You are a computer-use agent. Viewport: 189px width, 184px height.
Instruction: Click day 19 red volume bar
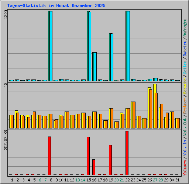click(110, 160)
